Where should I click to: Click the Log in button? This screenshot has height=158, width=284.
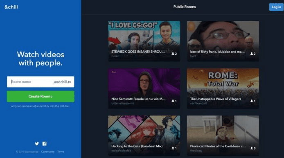pos(276,7)
